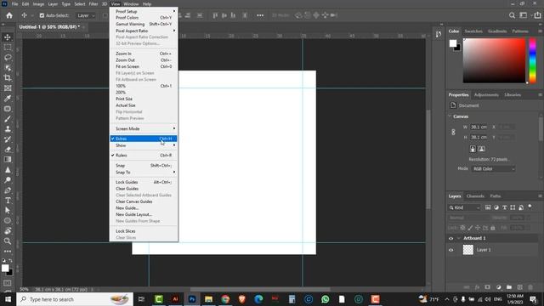Select the Pen tool
The image size is (544, 306).
coord(8,190)
